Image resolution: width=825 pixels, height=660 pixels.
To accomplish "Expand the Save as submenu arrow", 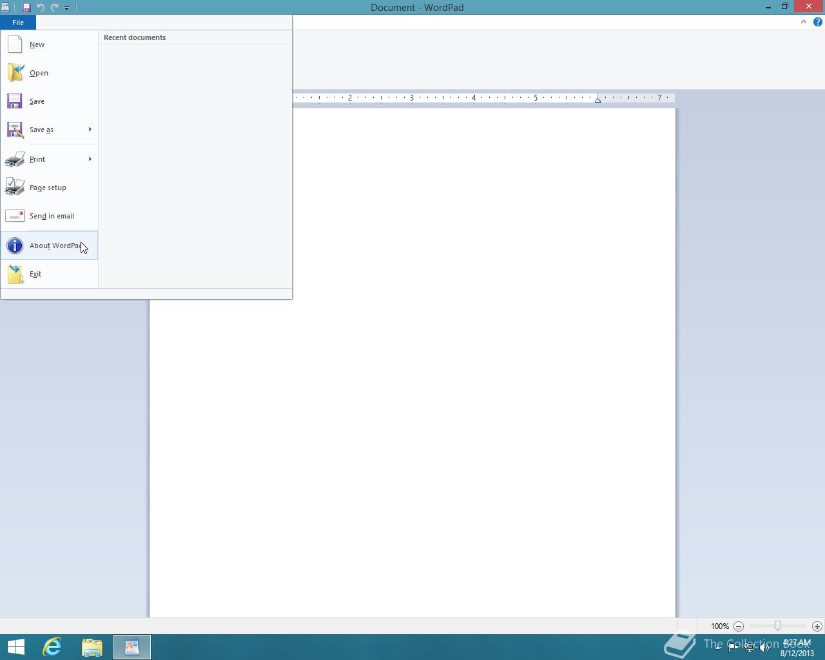I will coord(90,130).
